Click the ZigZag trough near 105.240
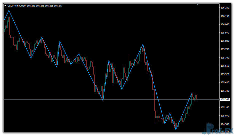The height and width of the screenshot is (135, 234). click(103, 100)
